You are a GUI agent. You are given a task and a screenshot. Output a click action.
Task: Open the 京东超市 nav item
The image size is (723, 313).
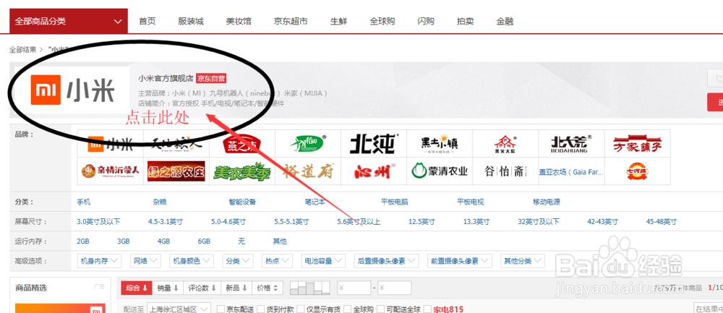point(291,21)
